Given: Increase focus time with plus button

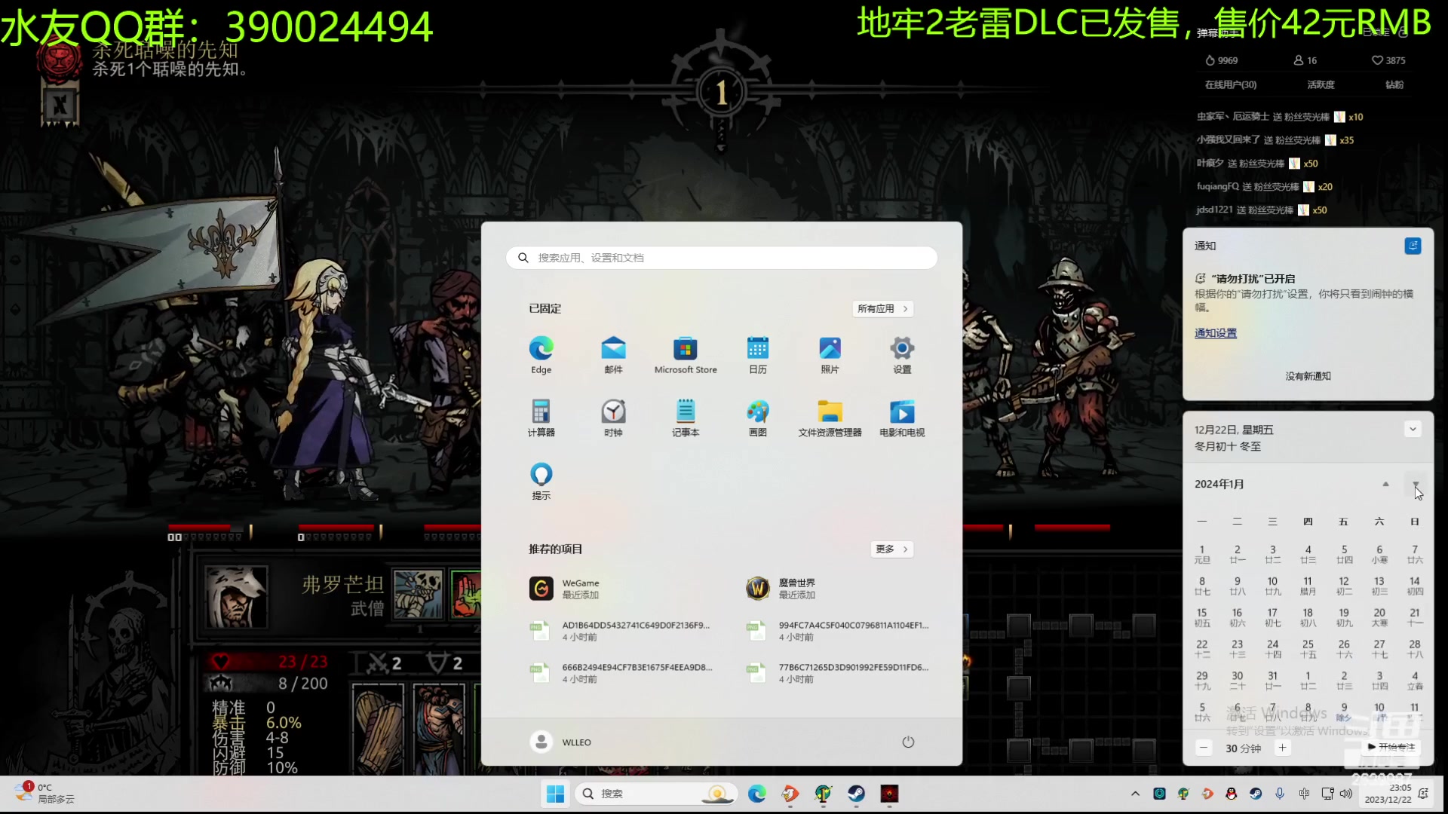Looking at the screenshot, I should 1282,748.
